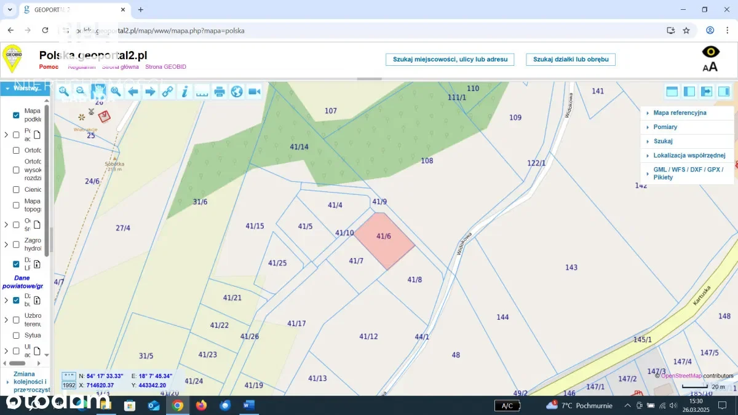Screen dimensions: 738x415
Task: Click the printer icon in toolbar
Action: click(x=220, y=92)
